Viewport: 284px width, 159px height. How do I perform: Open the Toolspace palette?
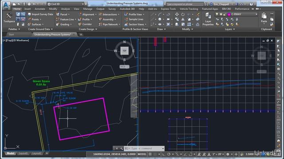pyautogui.click(x=9, y=18)
